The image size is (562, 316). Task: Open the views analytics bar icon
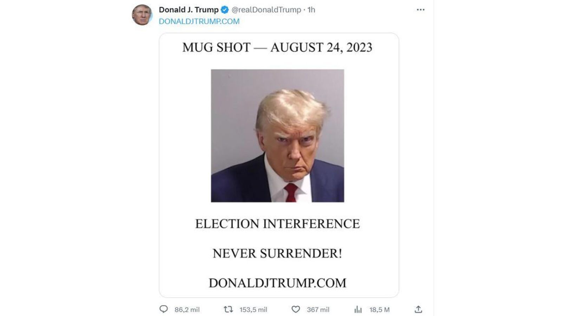click(358, 309)
